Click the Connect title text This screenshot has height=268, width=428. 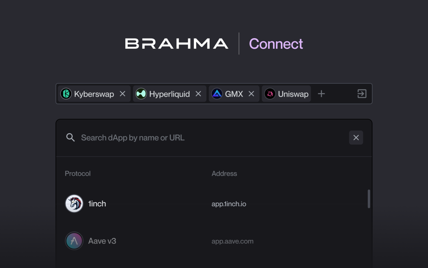pos(276,44)
